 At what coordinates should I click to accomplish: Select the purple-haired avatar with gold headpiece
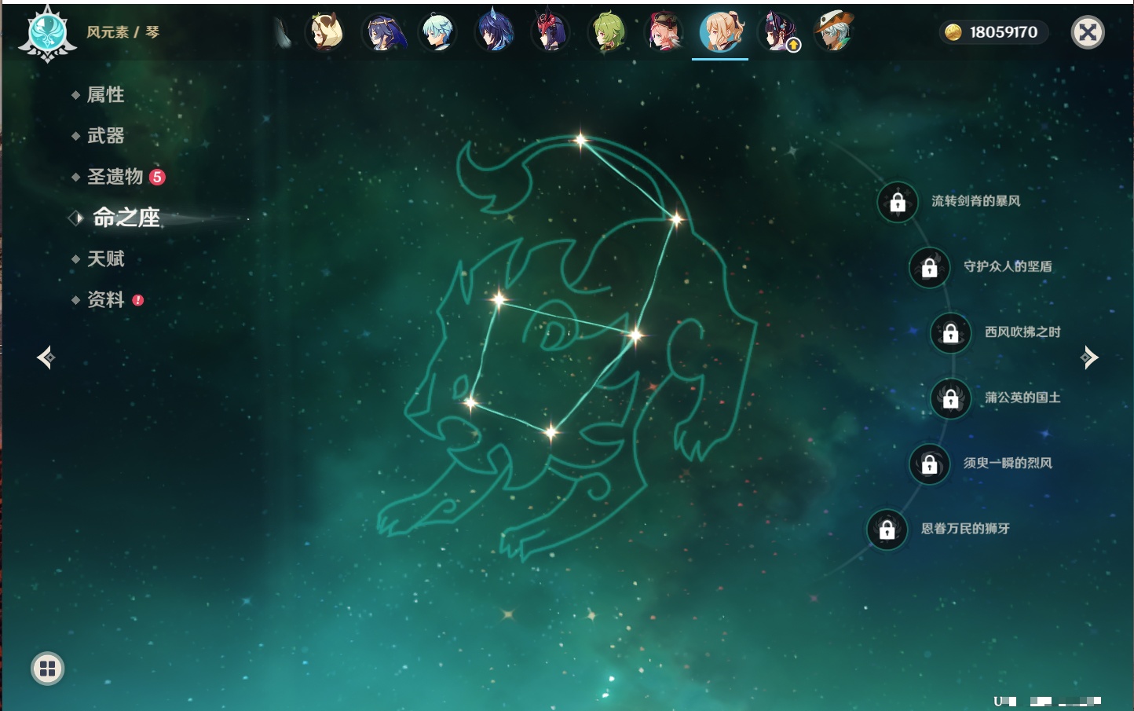[x=383, y=32]
